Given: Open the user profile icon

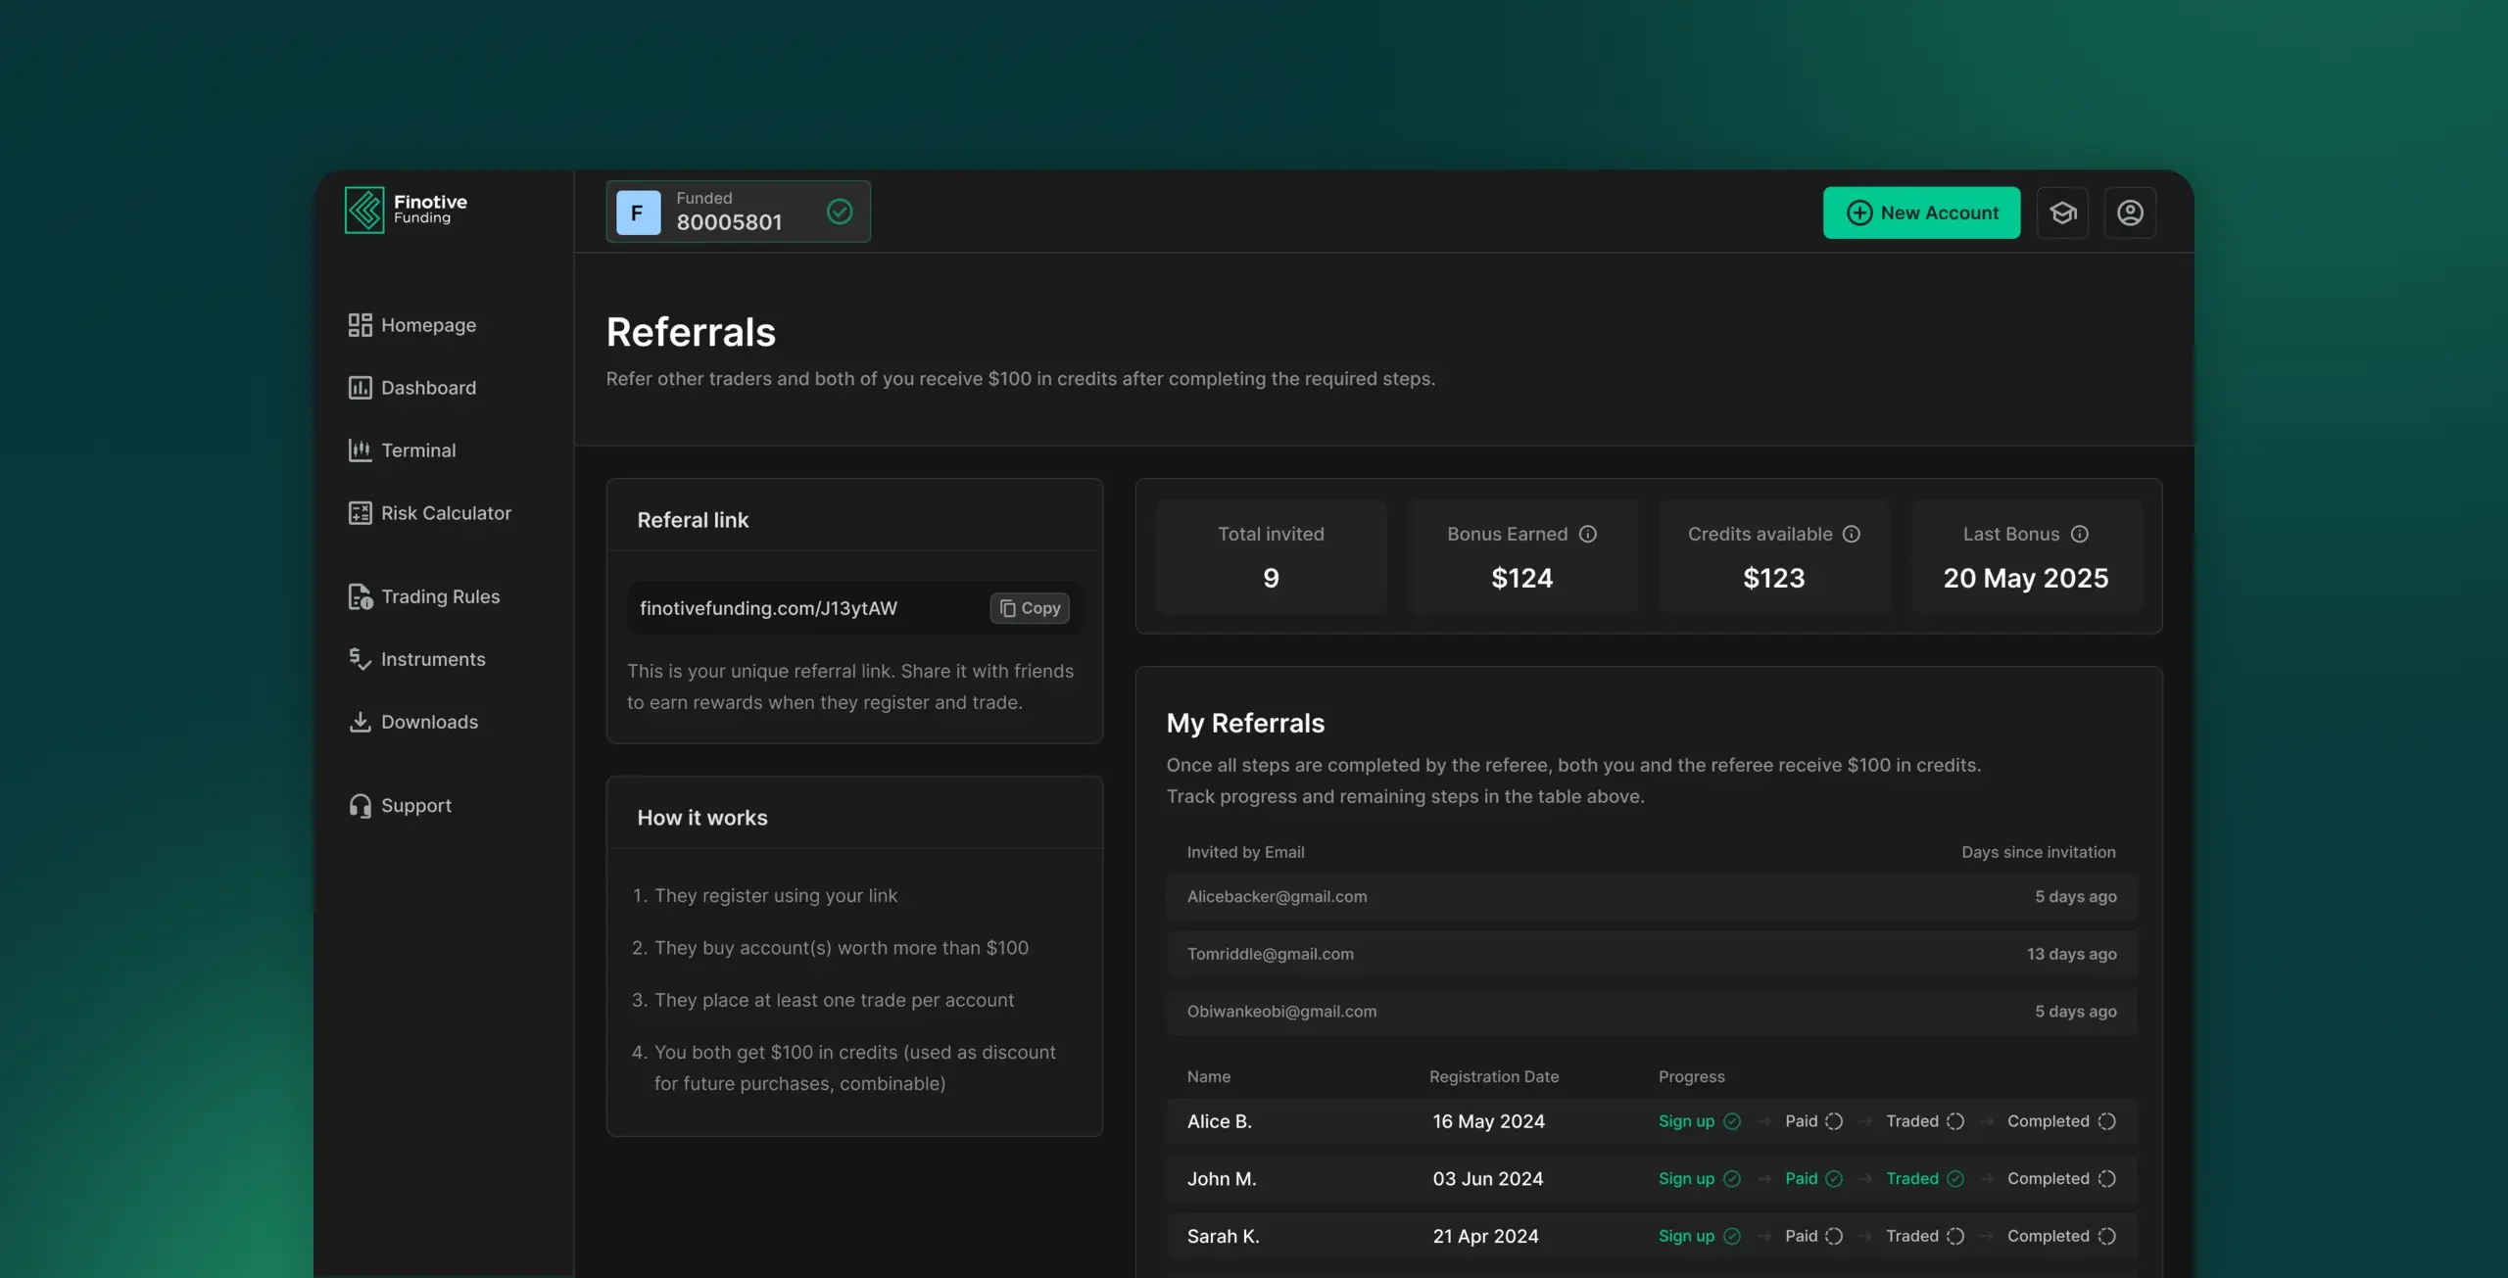Looking at the screenshot, I should point(2130,213).
